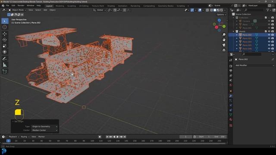This screenshot has width=276, height=155.
Task: Play the animation forward
Action: 118,137
